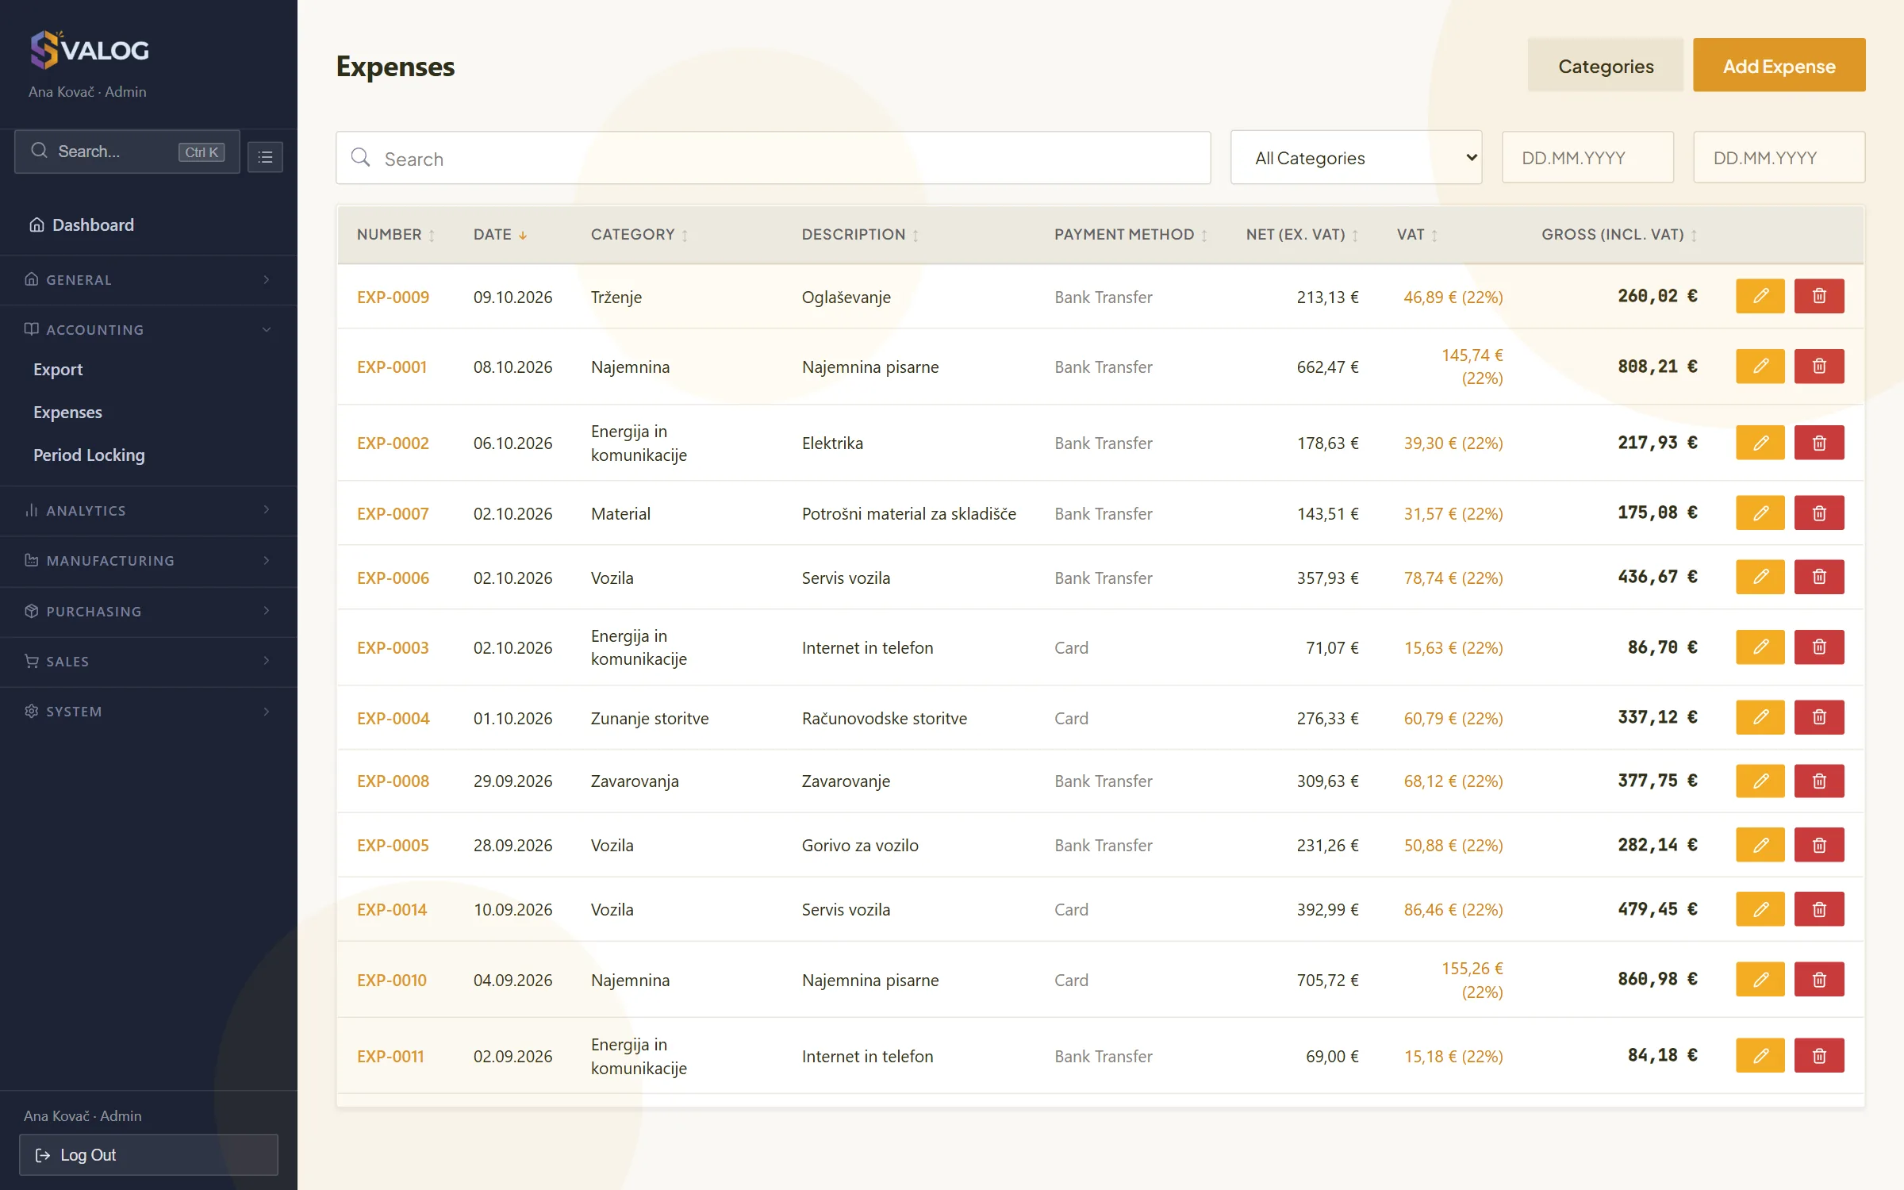Go to the Dashboard
This screenshot has width=1904, height=1190.
click(x=93, y=225)
